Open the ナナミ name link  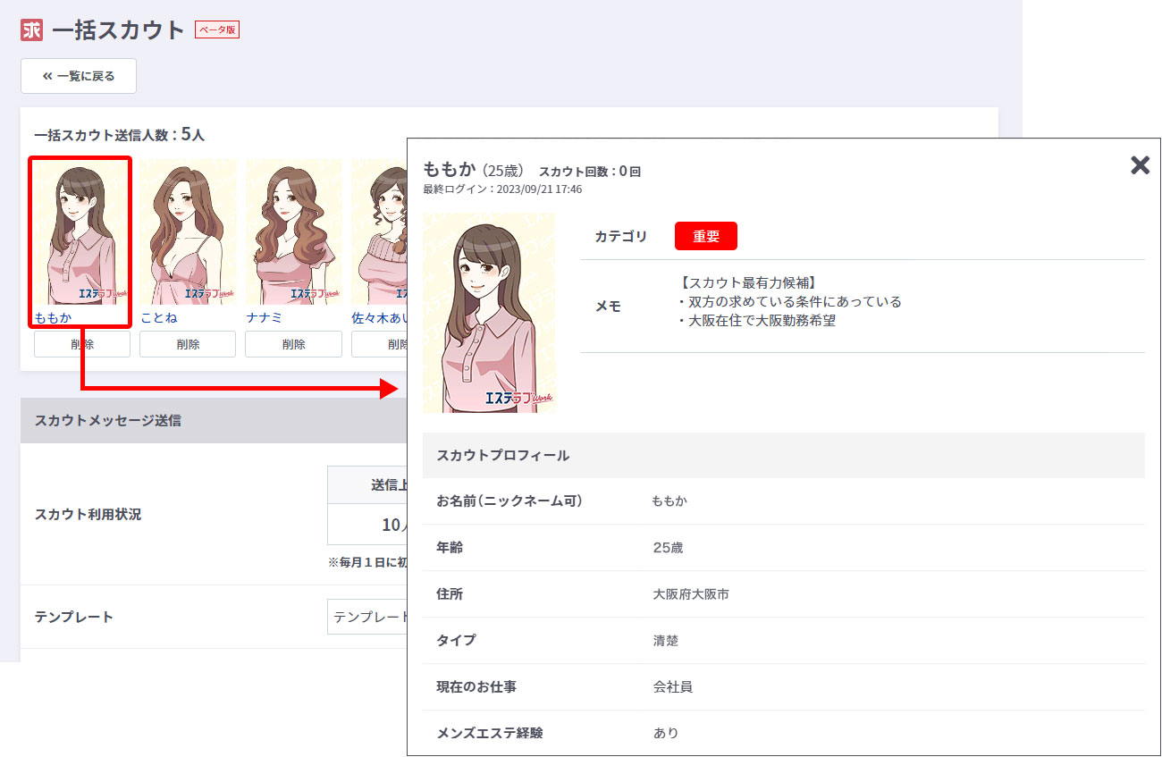click(264, 317)
